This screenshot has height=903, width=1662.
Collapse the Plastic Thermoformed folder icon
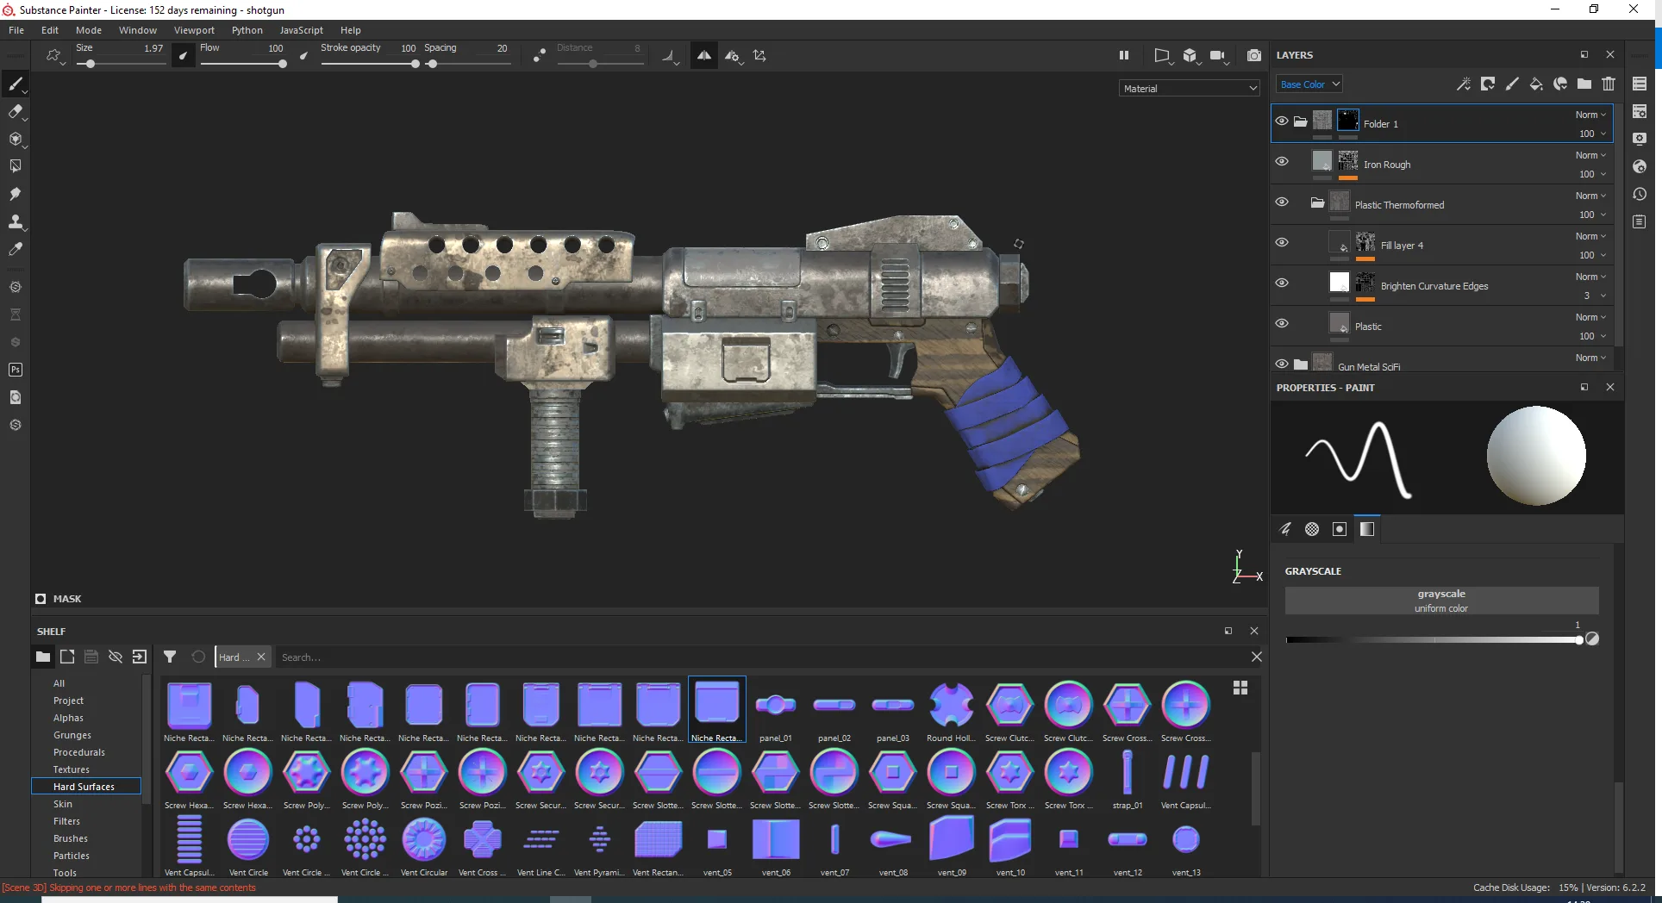[x=1317, y=203]
